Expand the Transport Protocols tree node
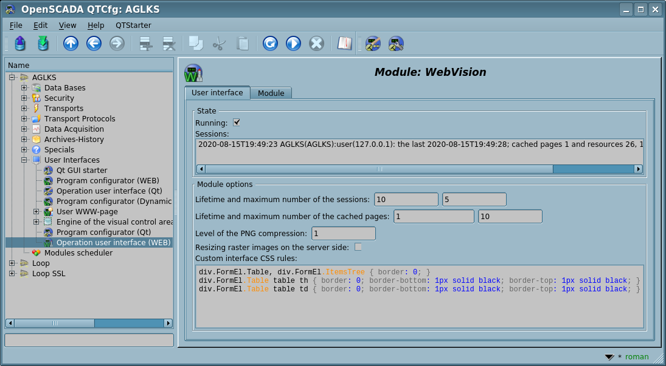 click(24, 119)
